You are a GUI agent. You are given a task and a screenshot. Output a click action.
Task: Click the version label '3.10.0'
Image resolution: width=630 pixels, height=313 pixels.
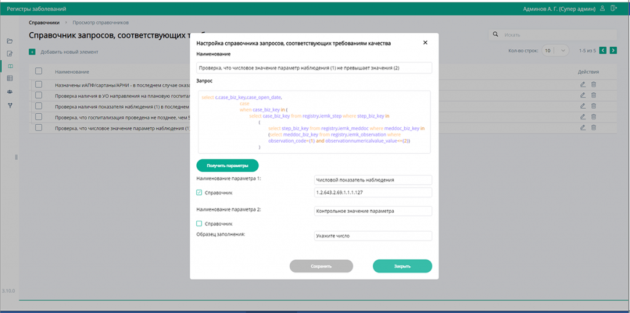(8, 290)
